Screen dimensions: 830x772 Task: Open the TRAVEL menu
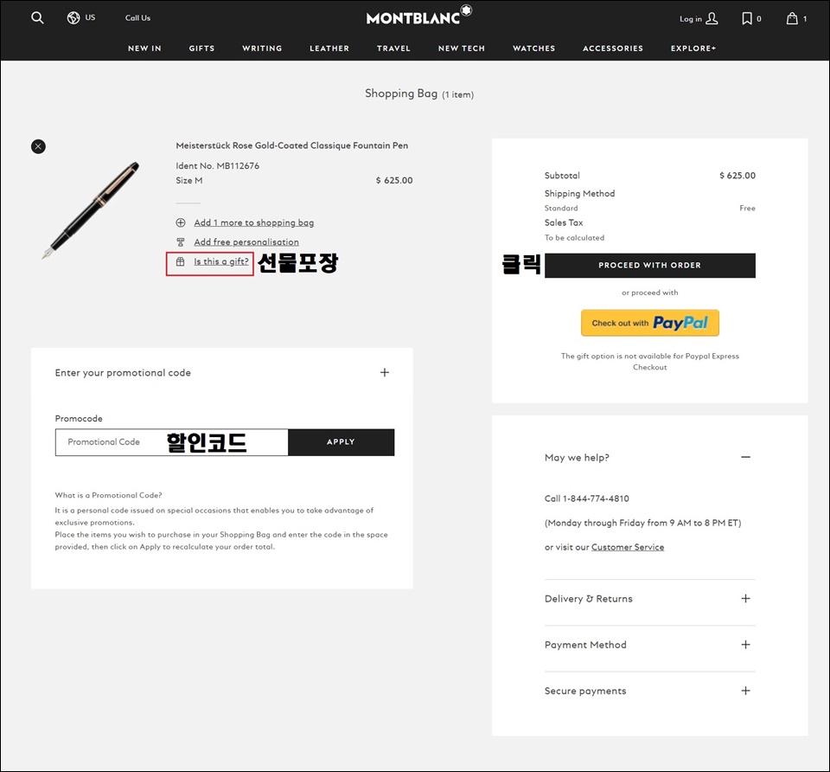tap(393, 48)
